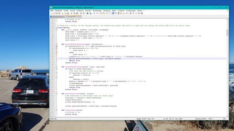234x131 pixels.
Task: Stop macro recording toolbar icon
Action: pos(133,13)
